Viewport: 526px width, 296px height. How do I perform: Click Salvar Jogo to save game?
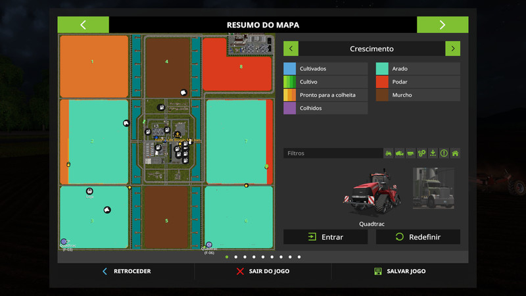[400, 271]
